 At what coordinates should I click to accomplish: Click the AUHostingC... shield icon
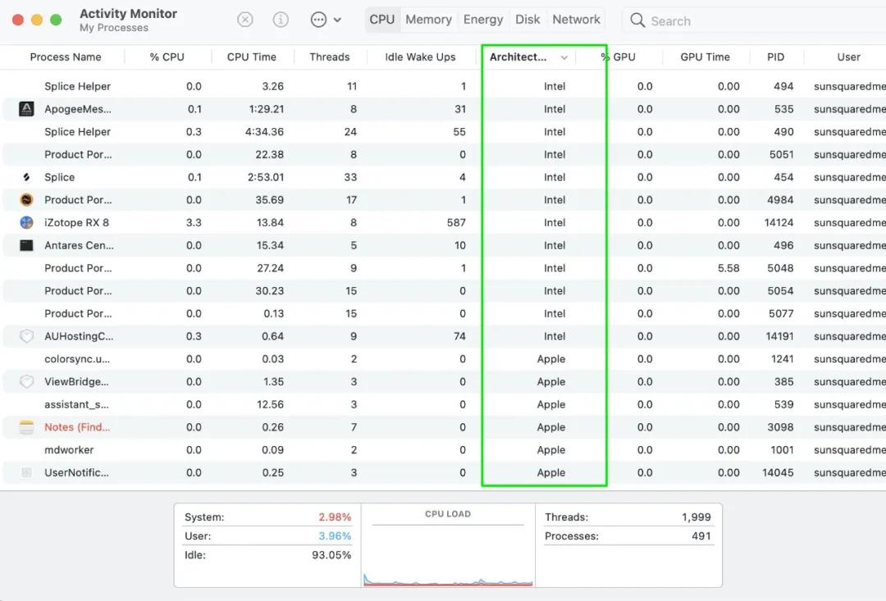coord(26,336)
